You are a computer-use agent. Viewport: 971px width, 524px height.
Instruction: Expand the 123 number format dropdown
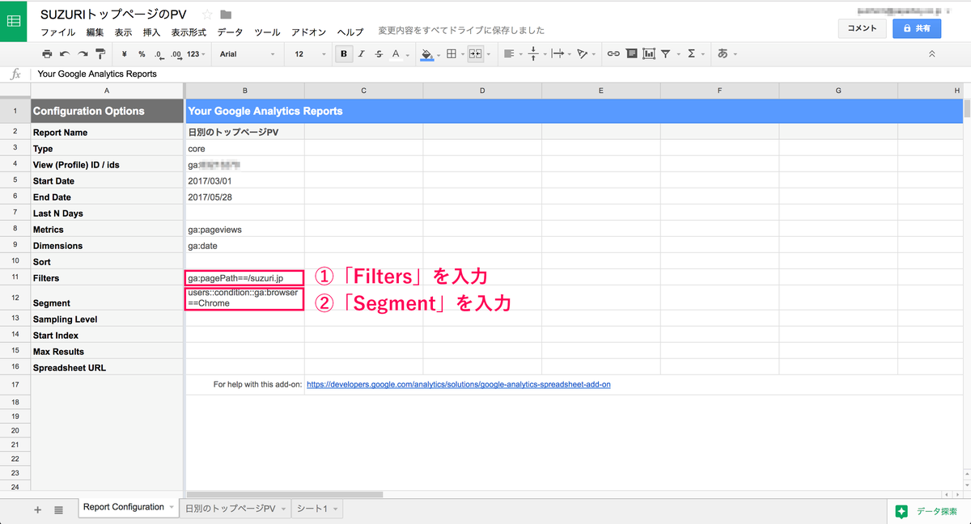pyautogui.click(x=196, y=54)
